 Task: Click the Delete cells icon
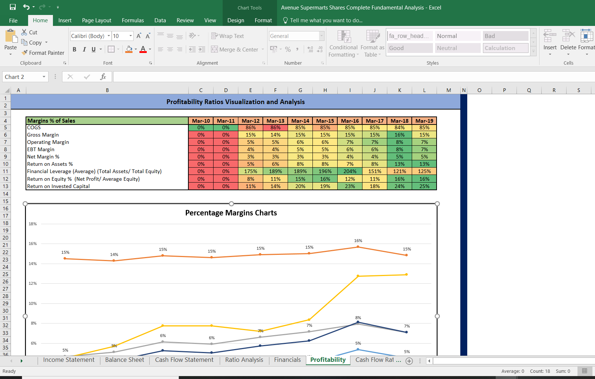[568, 35]
